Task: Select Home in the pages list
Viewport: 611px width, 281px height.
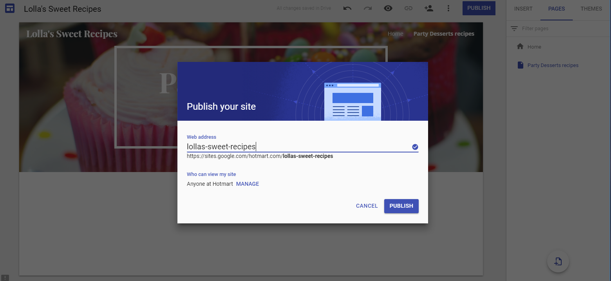Action: coord(534,47)
